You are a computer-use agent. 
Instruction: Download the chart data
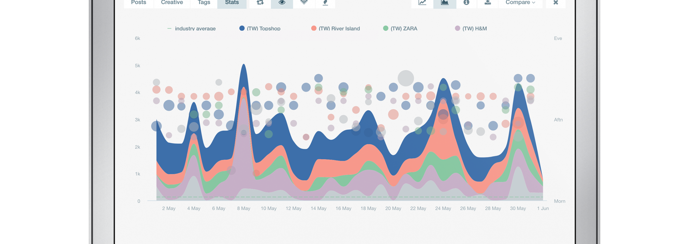pyautogui.click(x=488, y=3)
